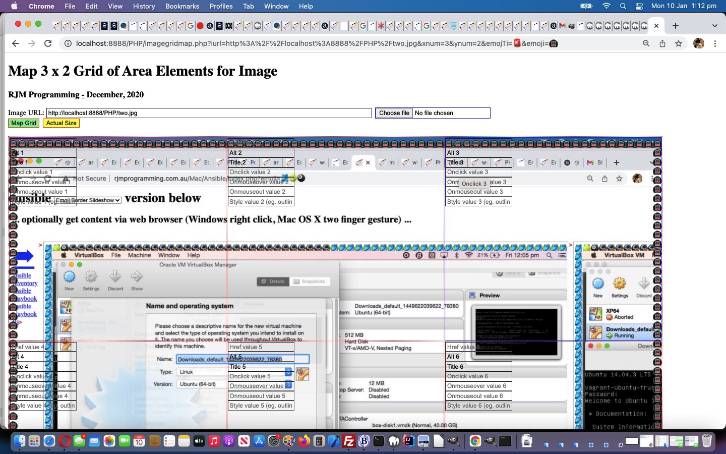Open Photos from the Dock
726x454 pixels.
click(x=109, y=441)
